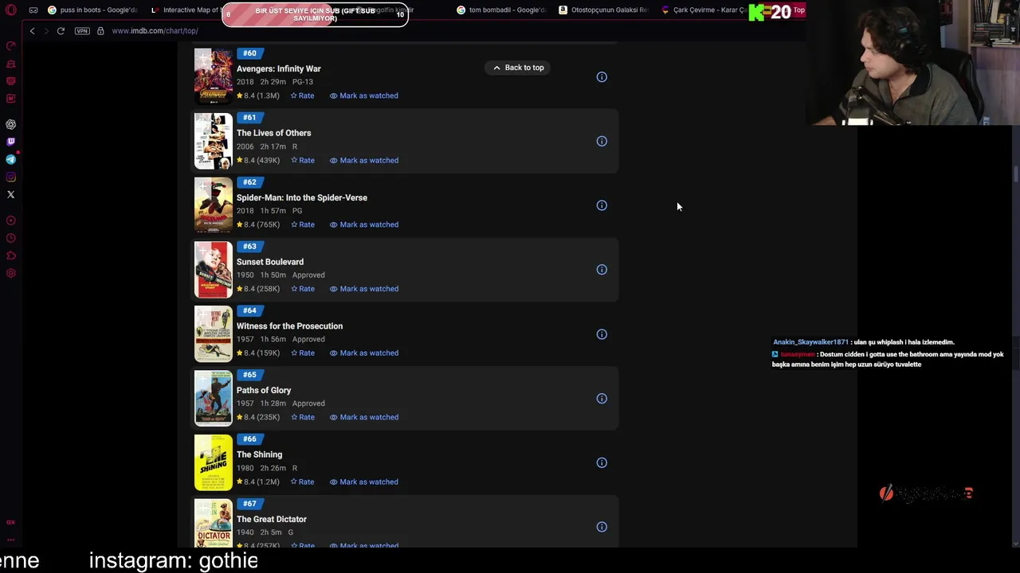The image size is (1020, 573).
Task: Switch to Otostopçunun Galaksi Rehberi tab
Action: click(604, 10)
